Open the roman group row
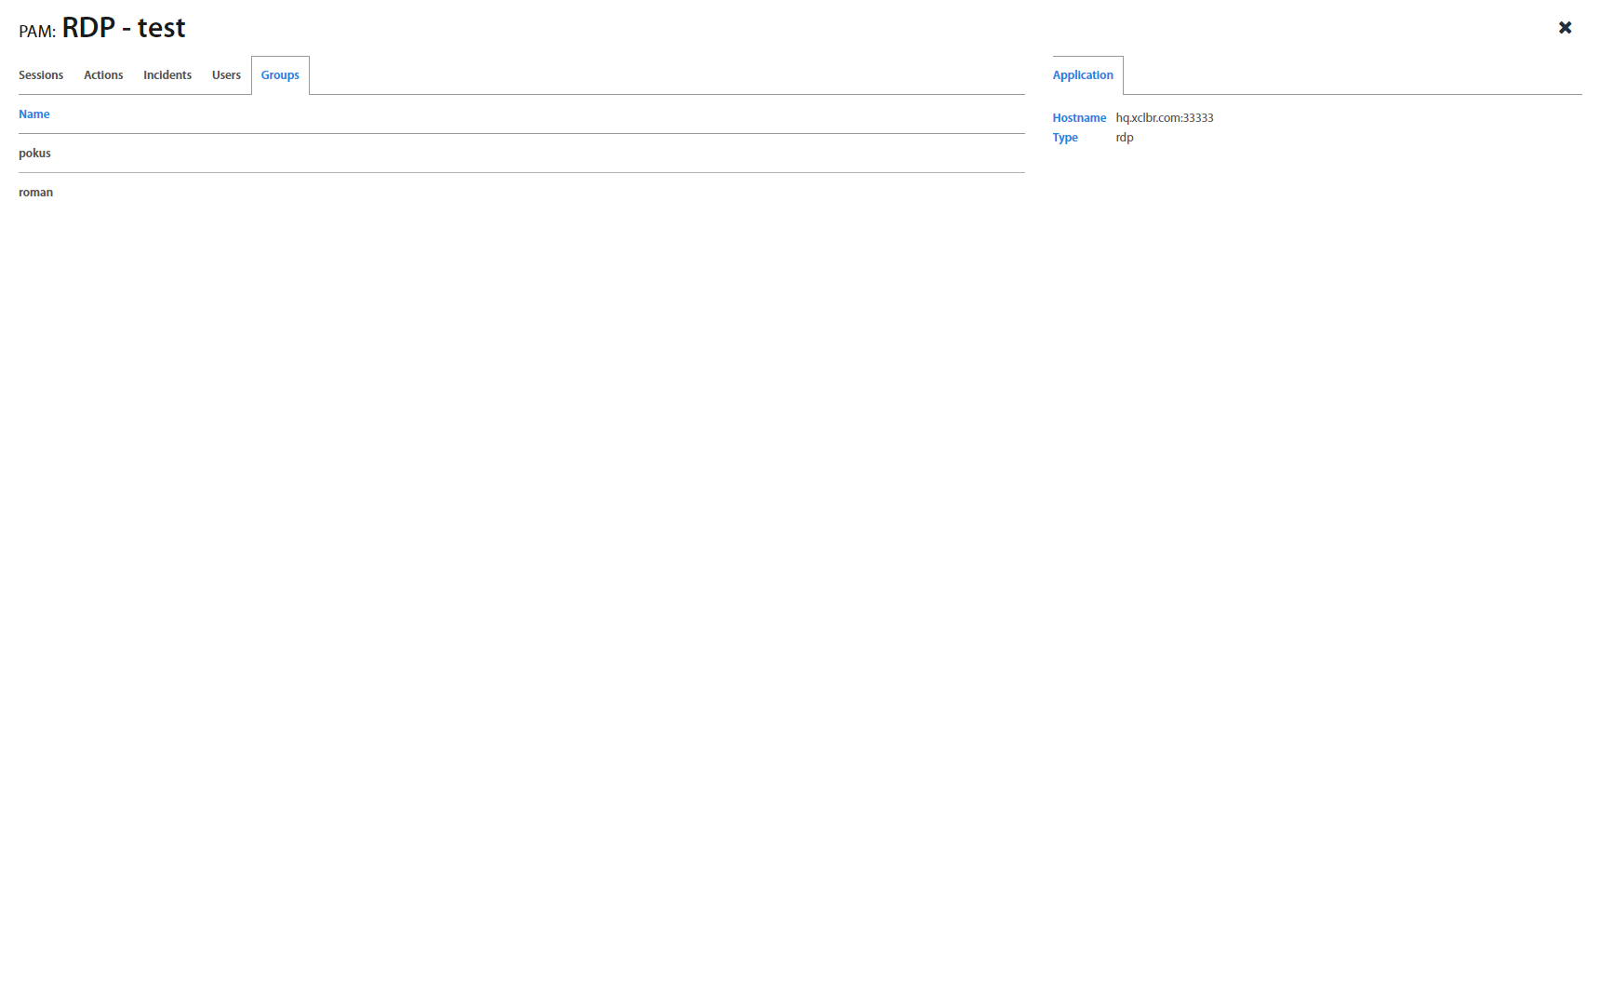1600x1005 pixels. 36,193
